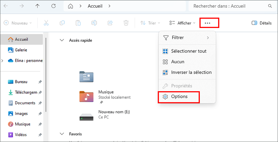Unpin Bureau using its pin icon

tap(40, 82)
